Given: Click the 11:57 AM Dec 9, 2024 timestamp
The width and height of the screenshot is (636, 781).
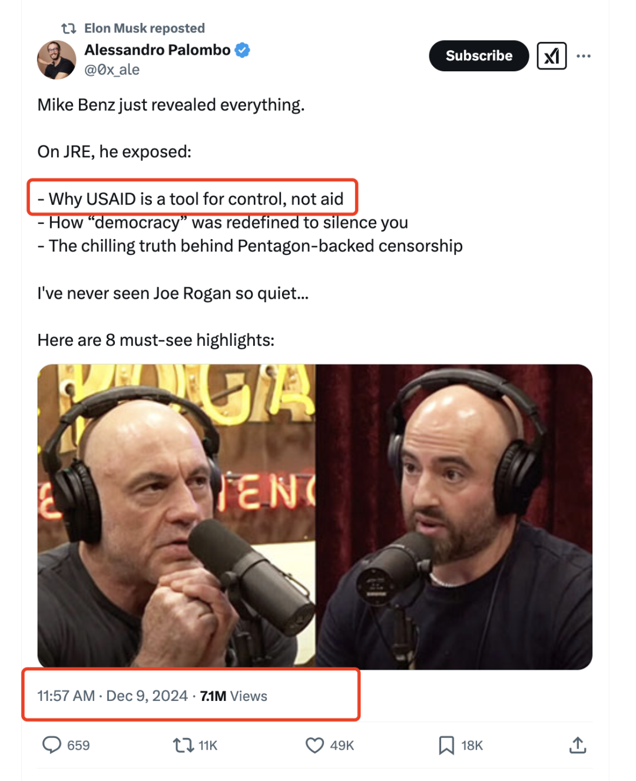Looking at the screenshot, I should point(112,696).
